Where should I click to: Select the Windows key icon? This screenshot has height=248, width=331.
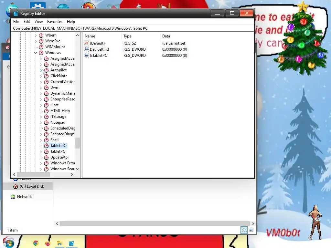(x=41, y=53)
